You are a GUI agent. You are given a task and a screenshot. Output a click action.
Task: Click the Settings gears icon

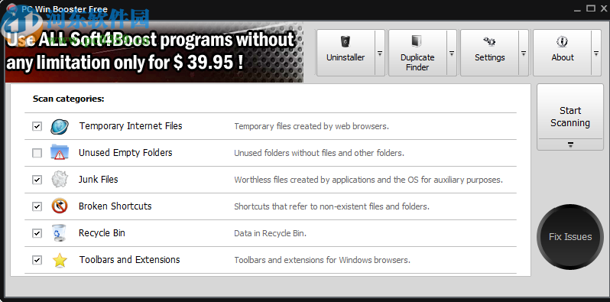point(489,41)
